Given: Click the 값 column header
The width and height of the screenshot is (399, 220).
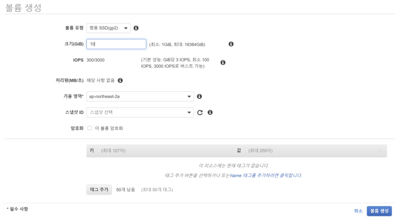Looking at the screenshot, I should click(239, 150).
